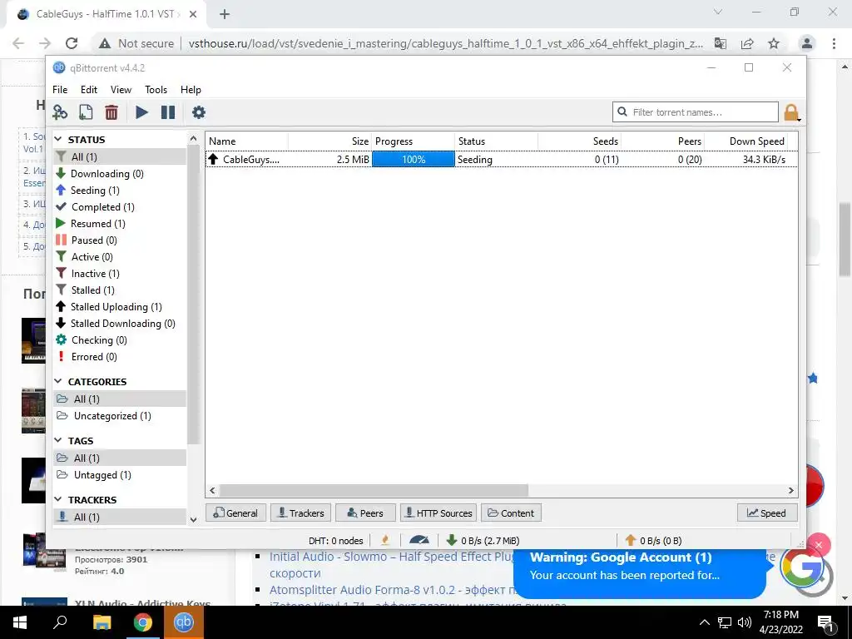
Task: Select the Paused (0) status filter
Action: tap(120, 240)
